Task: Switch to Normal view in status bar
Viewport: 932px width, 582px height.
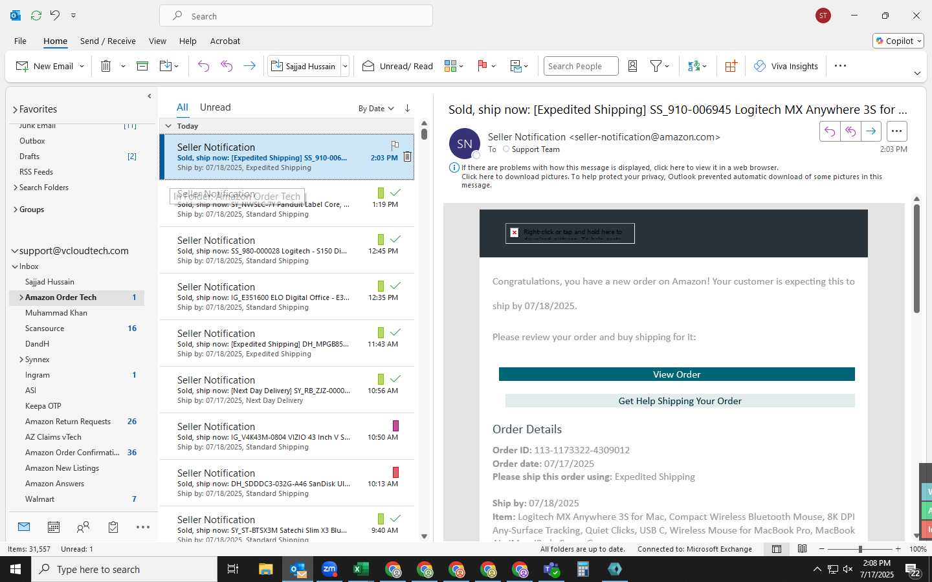Action: [x=777, y=549]
